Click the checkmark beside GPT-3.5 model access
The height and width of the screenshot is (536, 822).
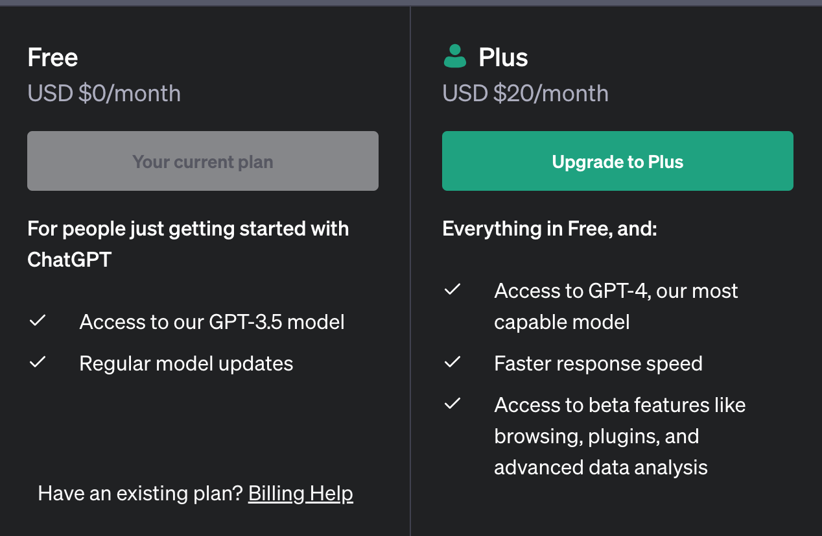point(38,321)
